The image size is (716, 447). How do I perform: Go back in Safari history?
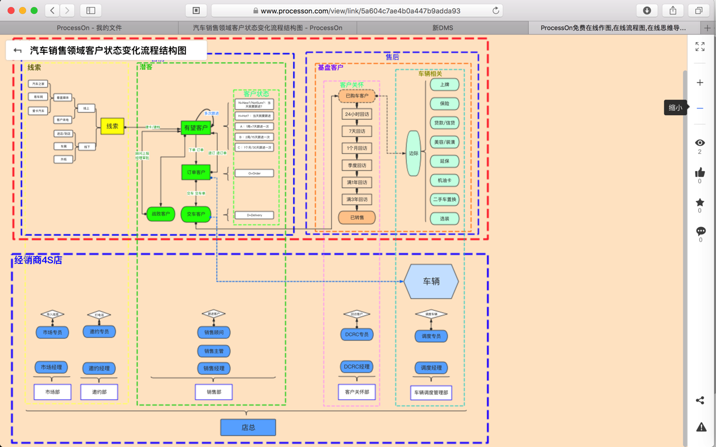pos(52,10)
